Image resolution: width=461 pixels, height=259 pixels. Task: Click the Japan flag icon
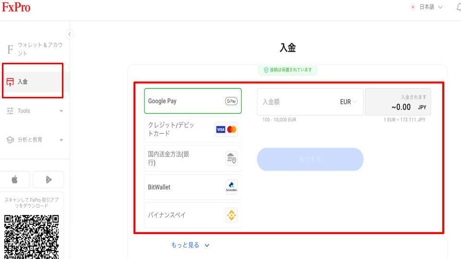pyautogui.click(x=413, y=7)
